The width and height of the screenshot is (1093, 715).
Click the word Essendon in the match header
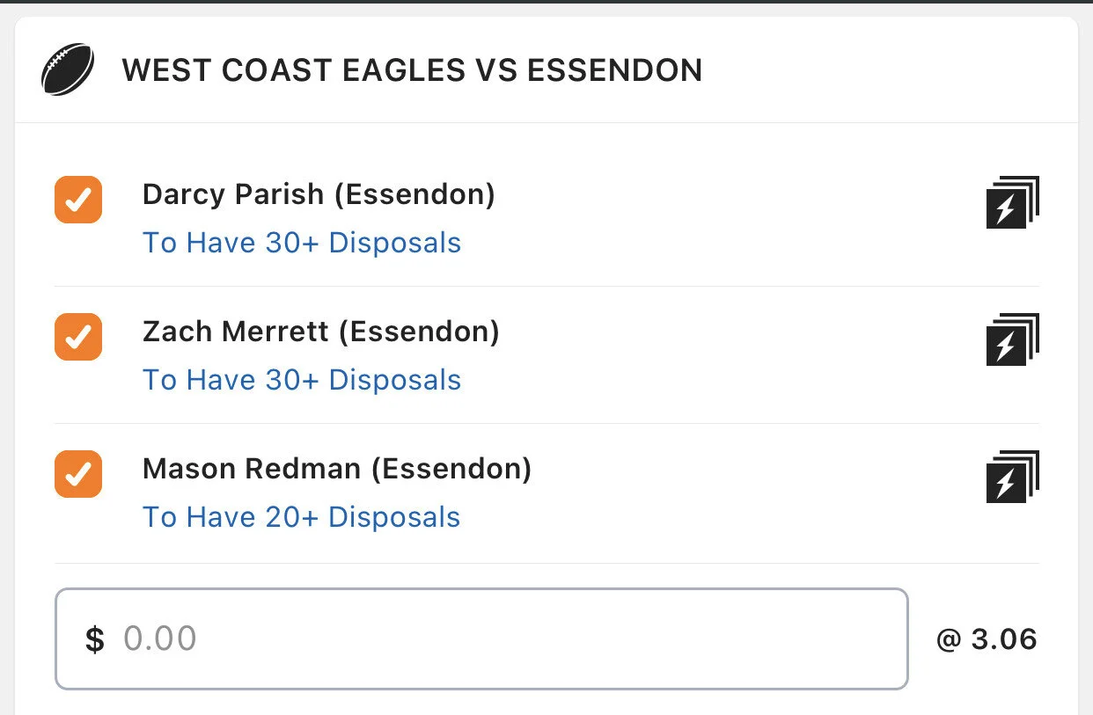(x=614, y=70)
